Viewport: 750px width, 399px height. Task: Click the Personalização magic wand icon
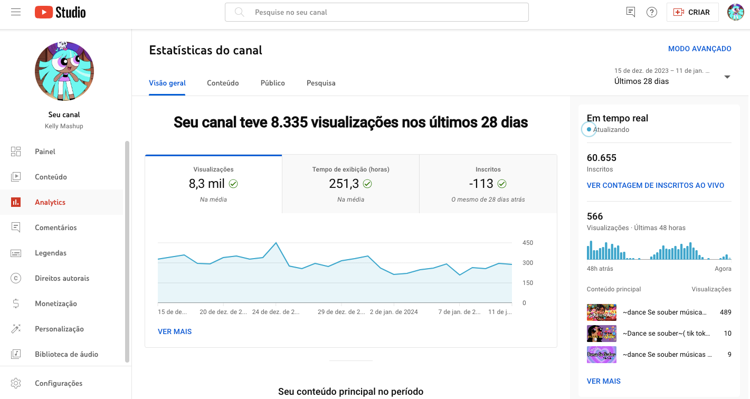coord(16,329)
